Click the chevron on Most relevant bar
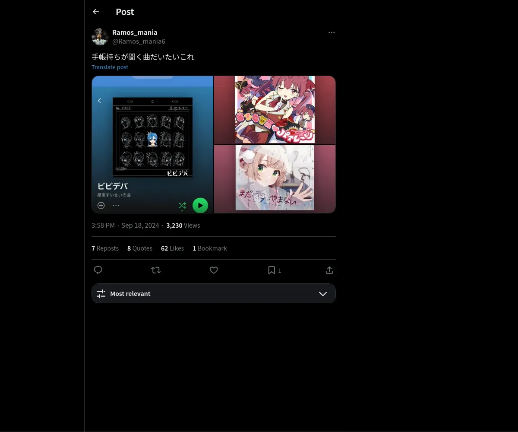518x432 pixels. pos(323,294)
